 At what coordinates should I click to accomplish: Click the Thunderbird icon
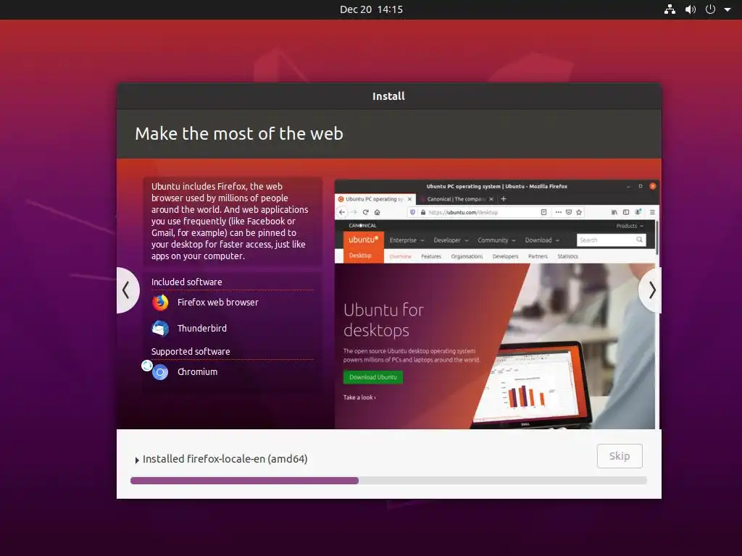(x=160, y=328)
